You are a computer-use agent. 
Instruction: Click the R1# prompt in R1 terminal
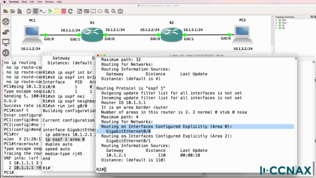pos(46,168)
